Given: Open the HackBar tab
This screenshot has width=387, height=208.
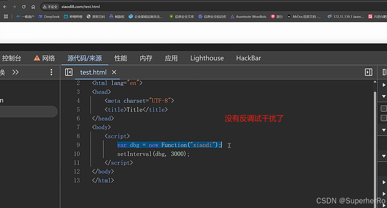Looking at the screenshot, I should [248, 58].
